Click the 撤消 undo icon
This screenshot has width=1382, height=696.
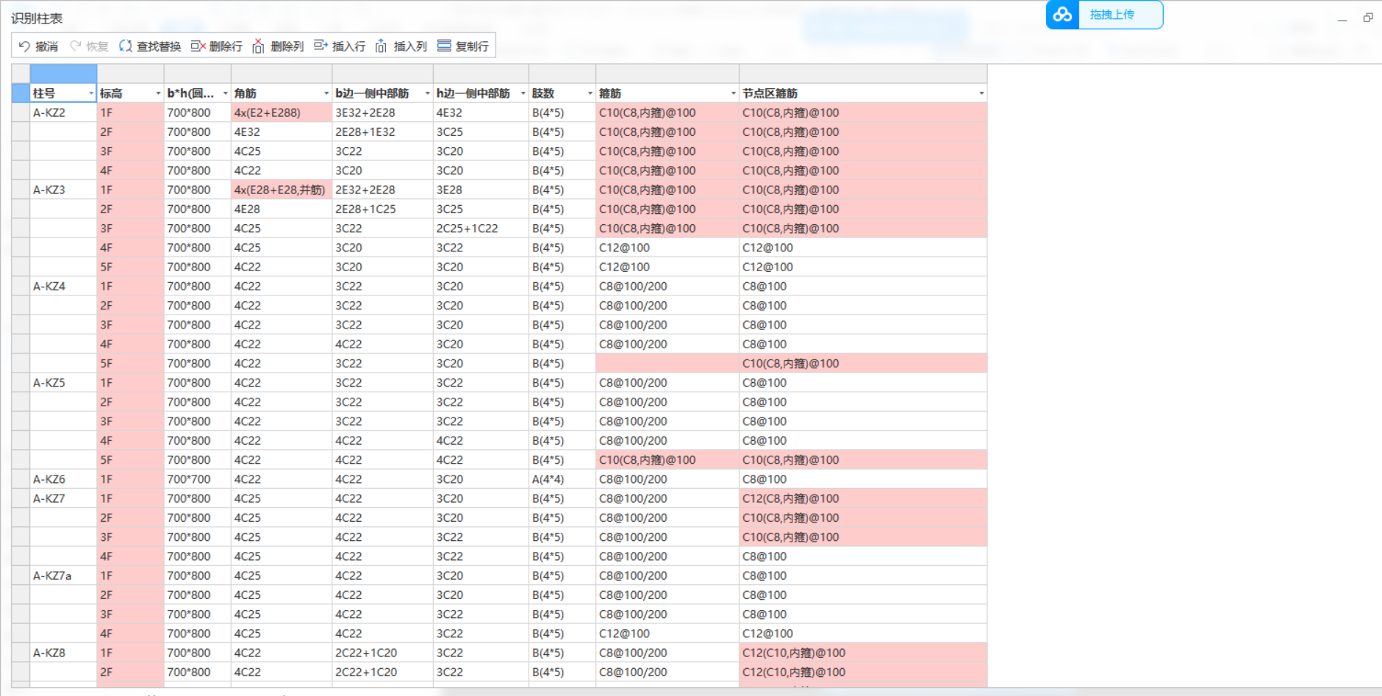[x=24, y=46]
